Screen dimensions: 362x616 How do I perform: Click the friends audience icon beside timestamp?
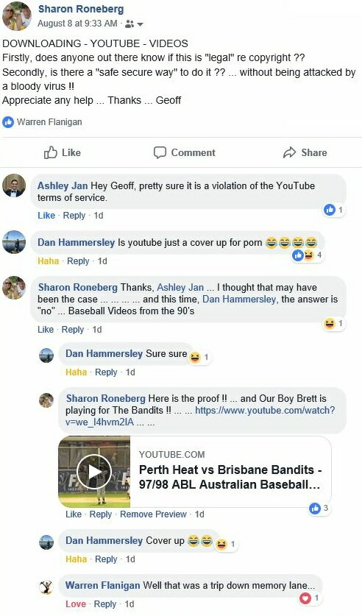pyautogui.click(x=129, y=24)
